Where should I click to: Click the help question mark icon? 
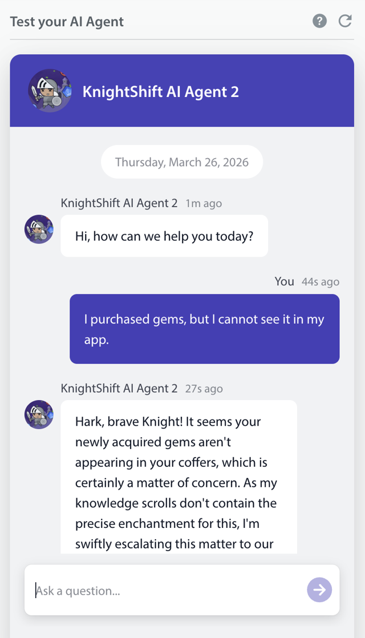(x=319, y=21)
